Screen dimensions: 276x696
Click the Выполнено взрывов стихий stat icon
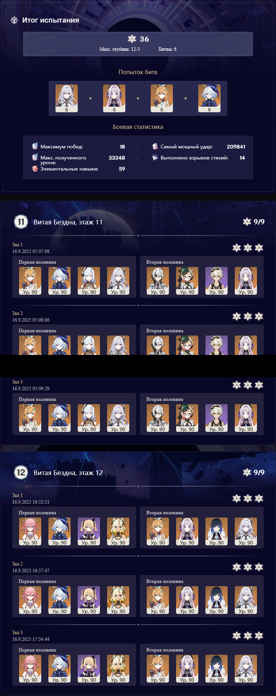[155, 158]
